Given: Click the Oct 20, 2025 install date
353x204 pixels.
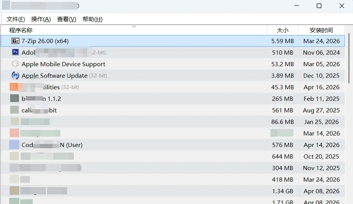Looking at the screenshot, I should [321, 156].
